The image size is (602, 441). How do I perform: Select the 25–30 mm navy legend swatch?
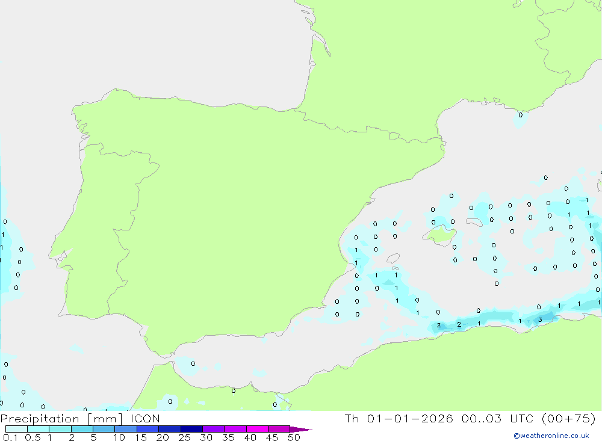coord(191,429)
